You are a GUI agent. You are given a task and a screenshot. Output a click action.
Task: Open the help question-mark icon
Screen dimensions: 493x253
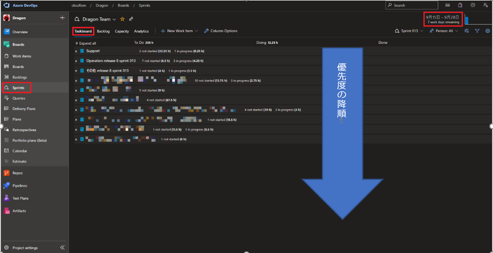tap(473, 5)
